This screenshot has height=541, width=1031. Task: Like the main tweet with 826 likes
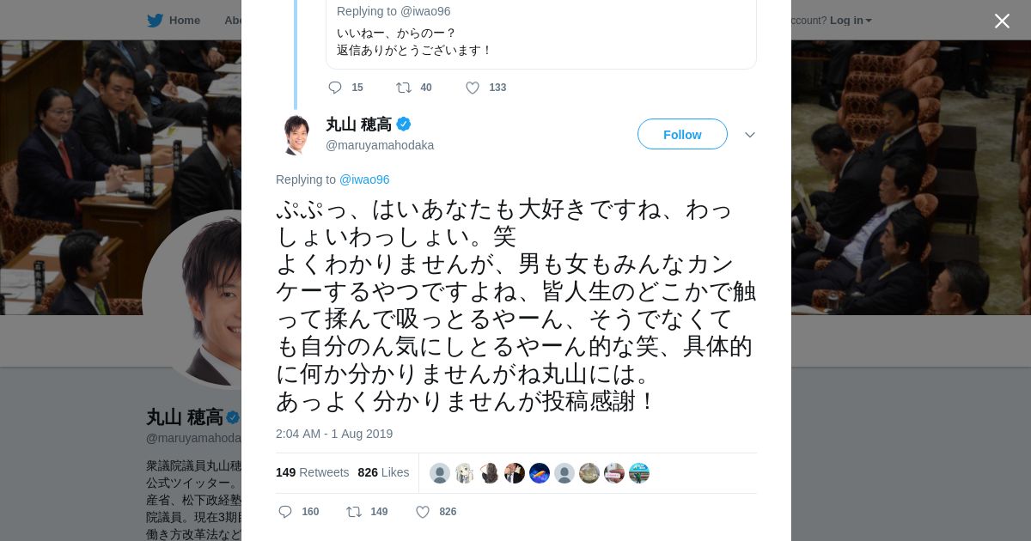(x=423, y=512)
